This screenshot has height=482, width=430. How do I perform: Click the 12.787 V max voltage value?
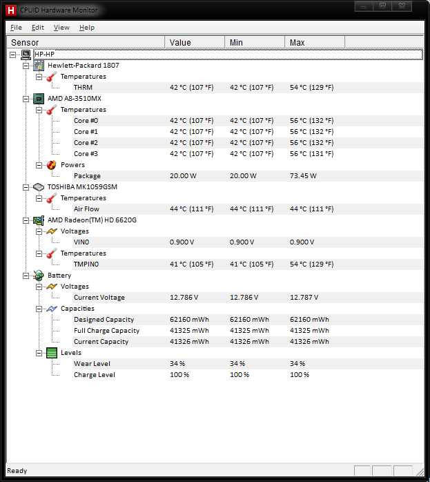[304, 298]
